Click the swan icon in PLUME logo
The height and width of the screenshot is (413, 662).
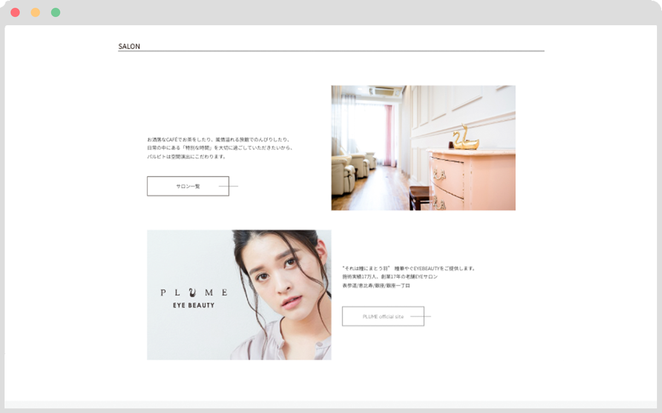click(x=193, y=292)
